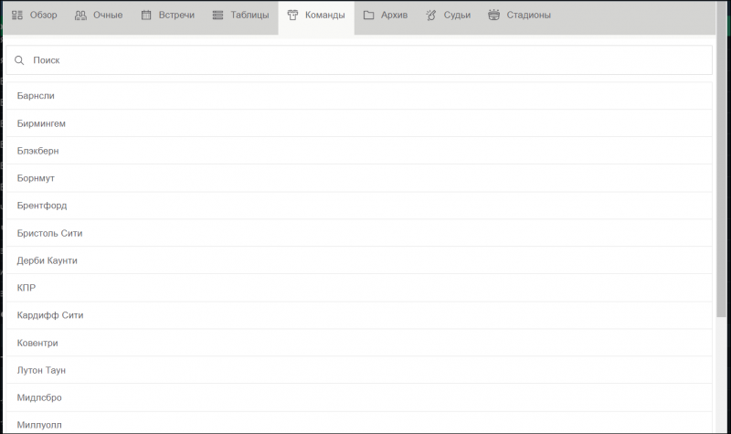The height and width of the screenshot is (434, 731).
Task: Click the Стадионы stadium icon
Action: (493, 16)
